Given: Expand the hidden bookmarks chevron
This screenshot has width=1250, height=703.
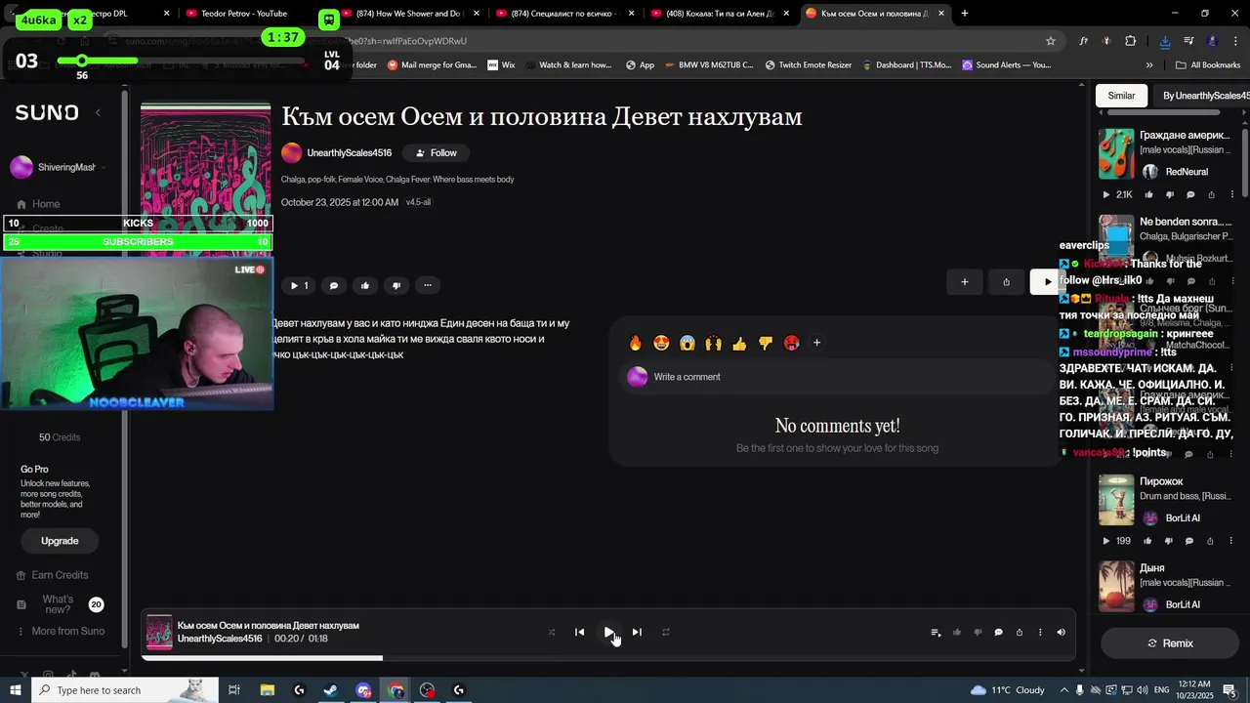Looking at the screenshot, I should (x=1149, y=65).
